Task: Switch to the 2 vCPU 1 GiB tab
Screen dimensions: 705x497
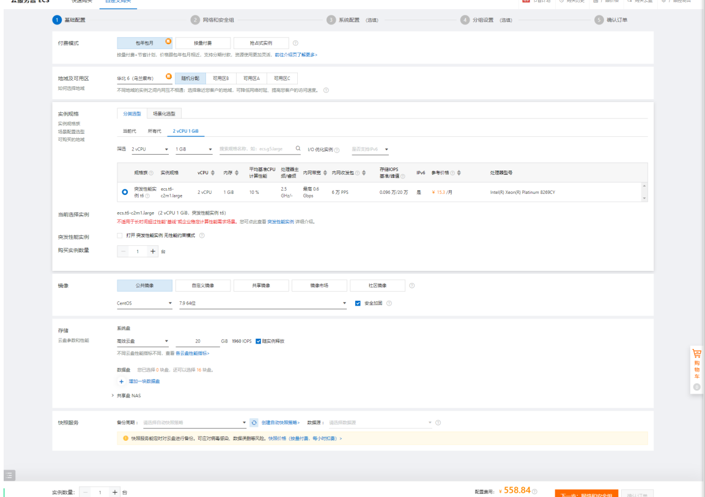Action: click(x=186, y=131)
